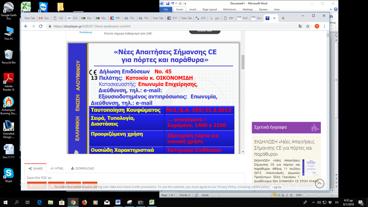
Task: Open related document 'ΕΚΔΗΛΩΣΗ Νέες Απαιτήσεις' link
Action: click(284, 148)
